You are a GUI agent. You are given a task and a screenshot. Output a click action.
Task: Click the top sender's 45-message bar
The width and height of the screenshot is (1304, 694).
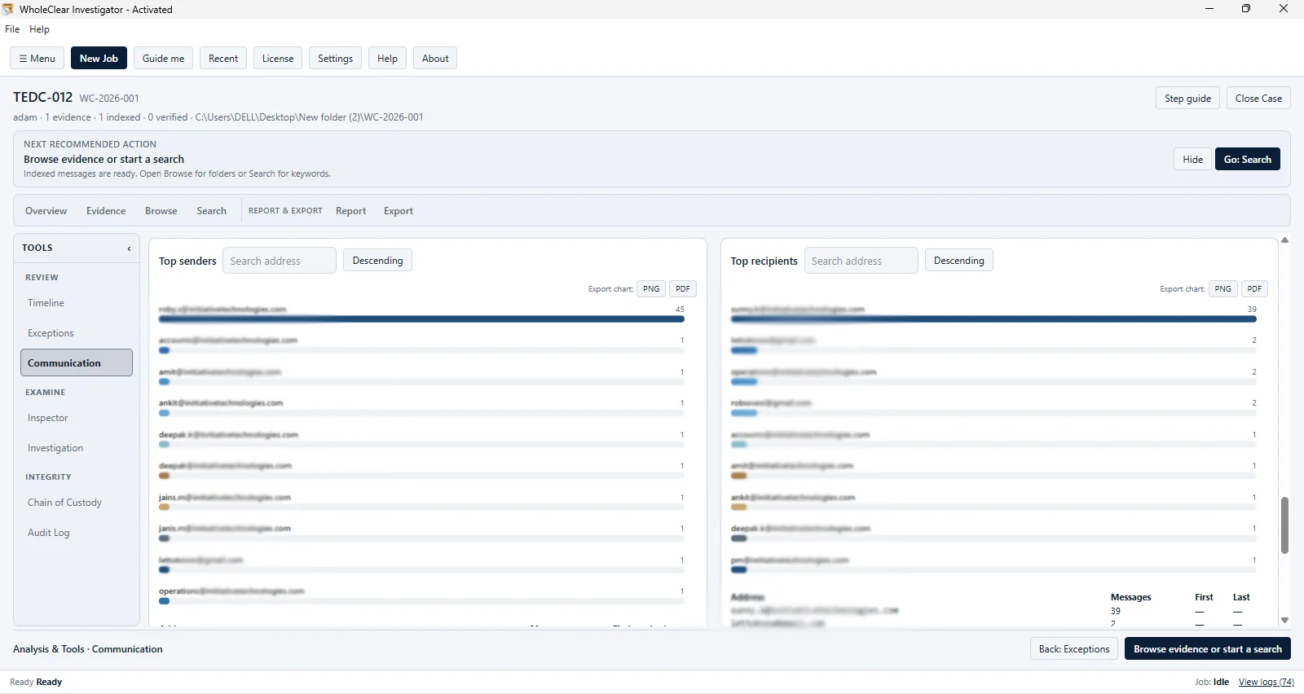pyautogui.click(x=421, y=319)
